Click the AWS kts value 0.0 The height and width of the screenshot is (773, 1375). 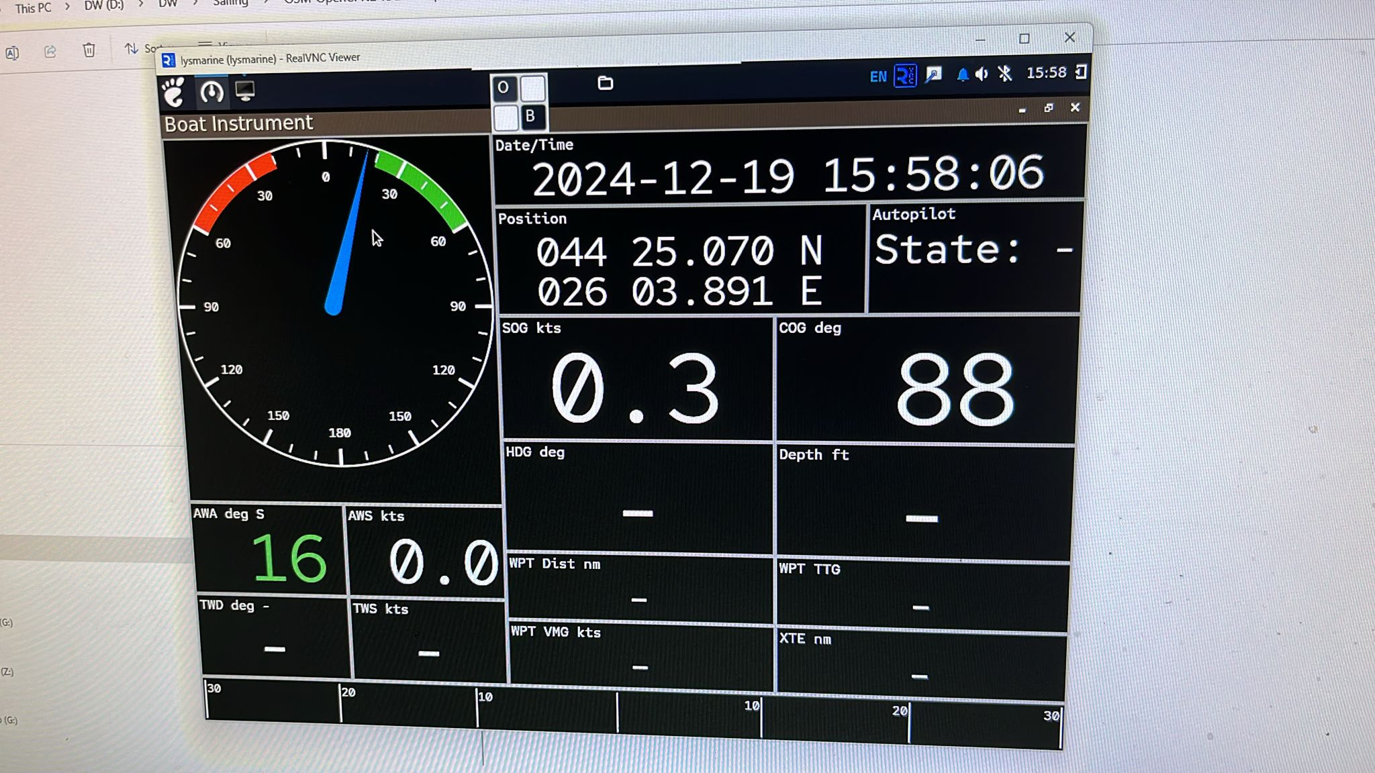[444, 562]
